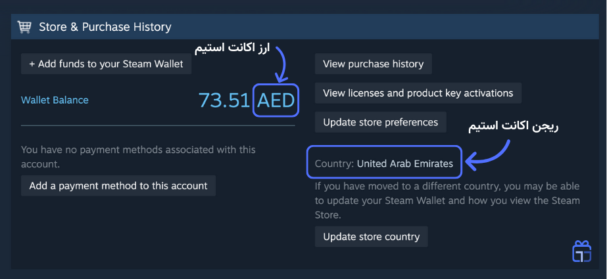Click the moved to different country notice

(x=447, y=200)
